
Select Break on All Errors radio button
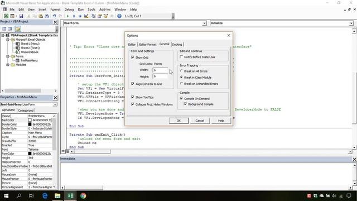pyautogui.click(x=181, y=71)
